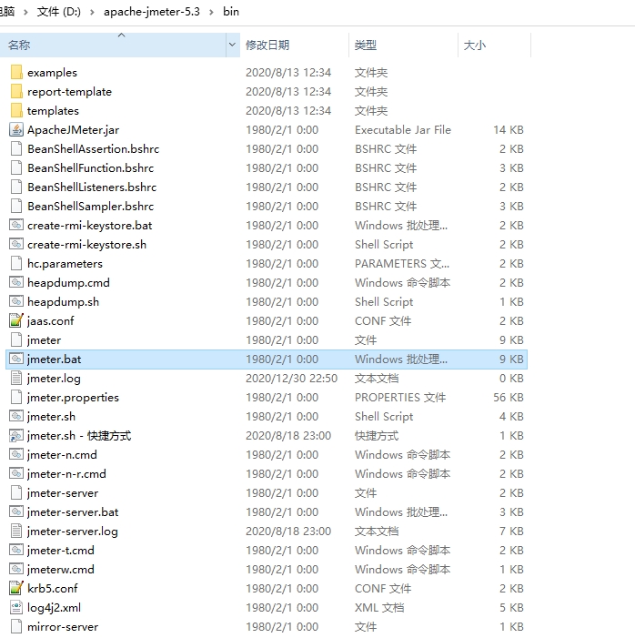Click the hc.parameters file name
This screenshot has width=635, height=638.
point(65,264)
